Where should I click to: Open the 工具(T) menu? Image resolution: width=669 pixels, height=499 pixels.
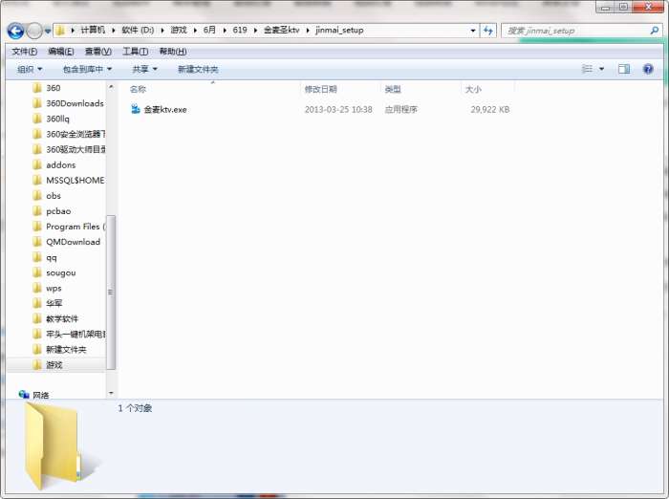(x=136, y=52)
